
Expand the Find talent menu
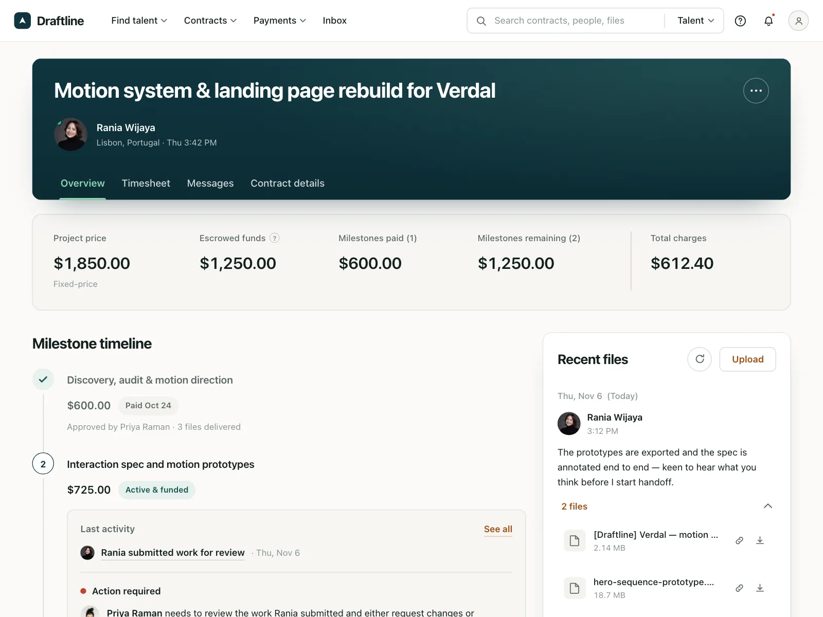139,21
